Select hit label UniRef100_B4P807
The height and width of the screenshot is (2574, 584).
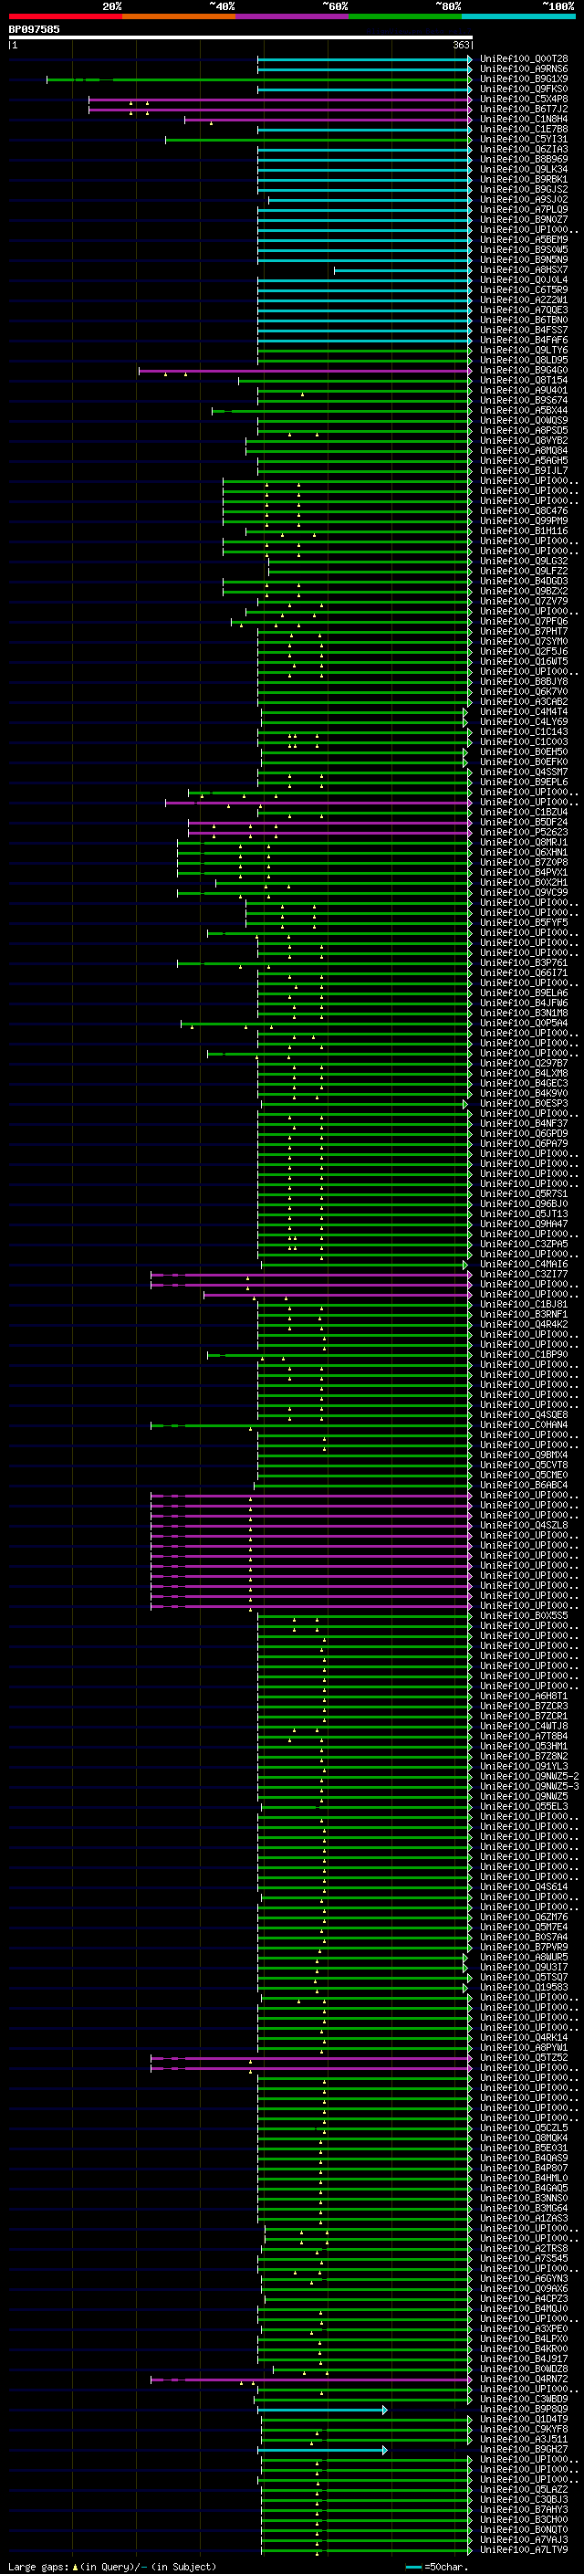524,2169
